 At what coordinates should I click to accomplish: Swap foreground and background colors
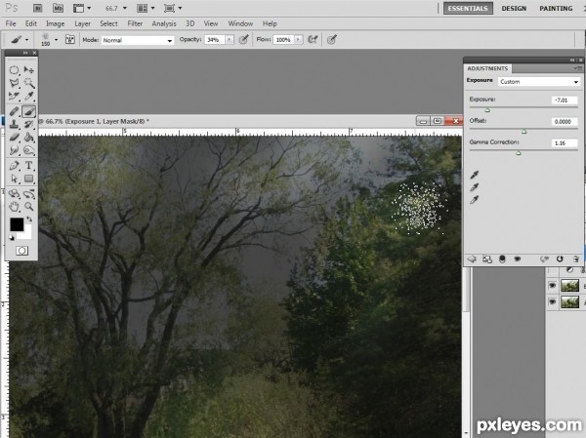tap(29, 219)
